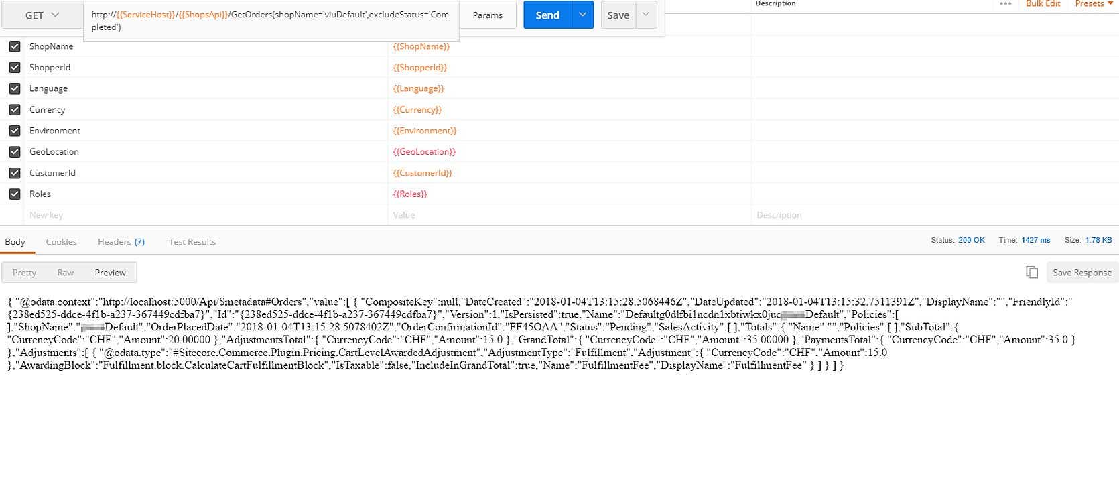
Task: Click the 1427 ms response time
Action: point(1036,240)
